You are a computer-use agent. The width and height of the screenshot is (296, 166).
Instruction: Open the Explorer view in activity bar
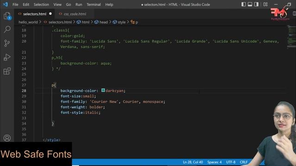click(7, 16)
